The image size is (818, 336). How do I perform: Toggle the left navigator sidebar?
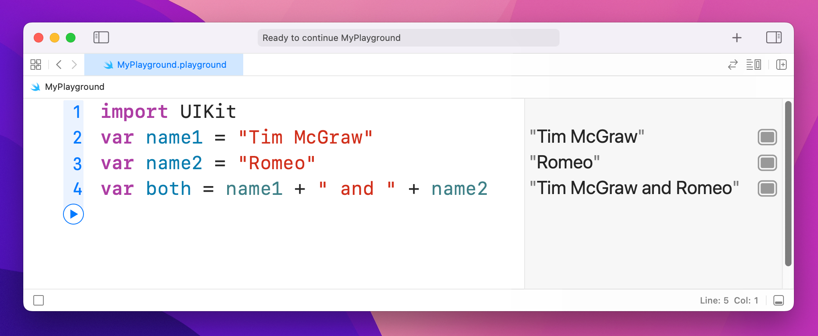(101, 37)
